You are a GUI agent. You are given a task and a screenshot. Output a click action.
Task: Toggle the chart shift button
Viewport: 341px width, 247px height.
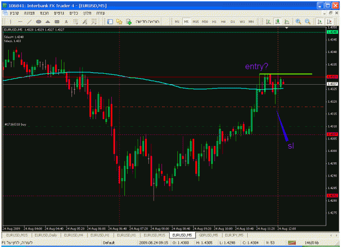(x=329, y=21)
